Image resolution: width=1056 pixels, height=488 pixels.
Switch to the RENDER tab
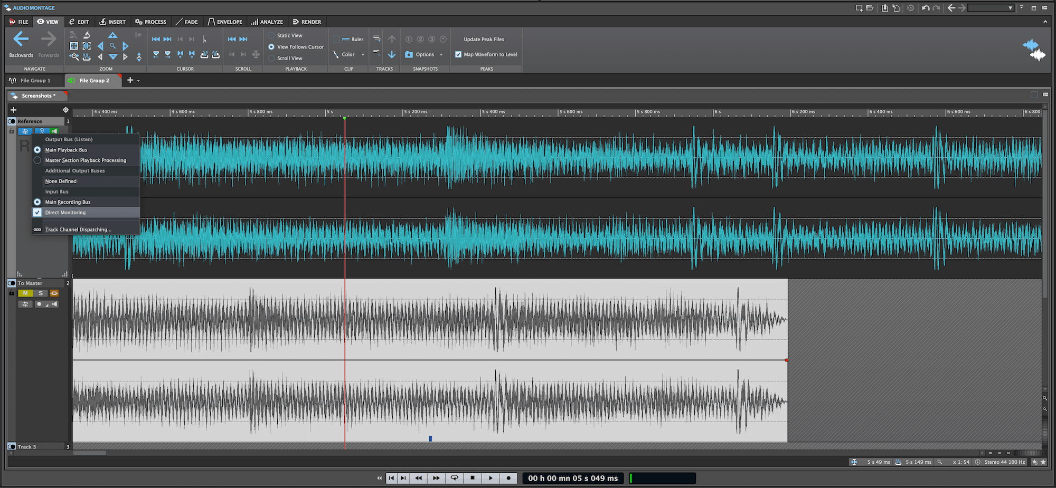(x=307, y=22)
